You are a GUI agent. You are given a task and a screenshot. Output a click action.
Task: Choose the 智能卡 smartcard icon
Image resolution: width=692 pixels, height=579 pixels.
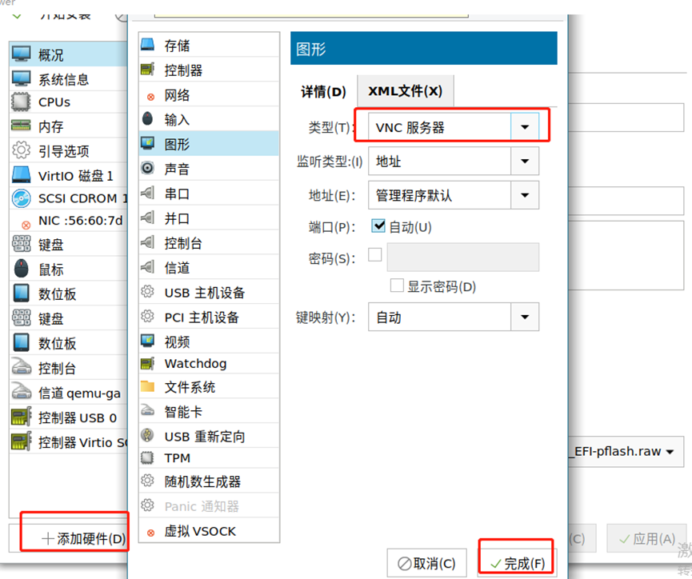[x=148, y=411]
